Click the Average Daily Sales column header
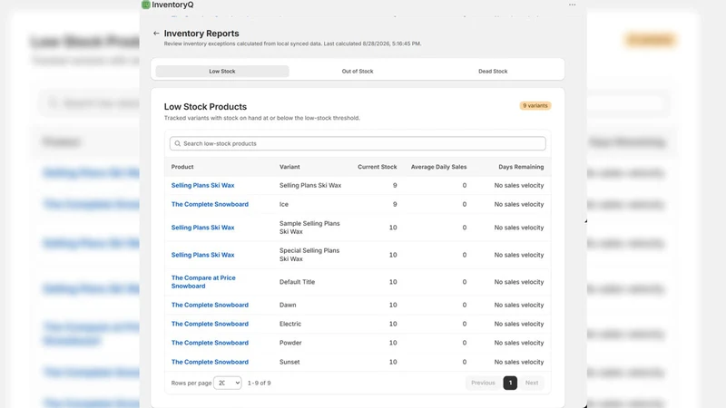This screenshot has height=408, width=726. click(x=438, y=167)
